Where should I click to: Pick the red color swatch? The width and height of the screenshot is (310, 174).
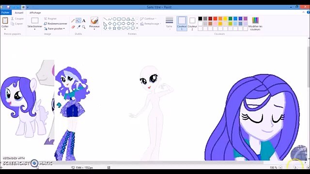click(x=215, y=18)
